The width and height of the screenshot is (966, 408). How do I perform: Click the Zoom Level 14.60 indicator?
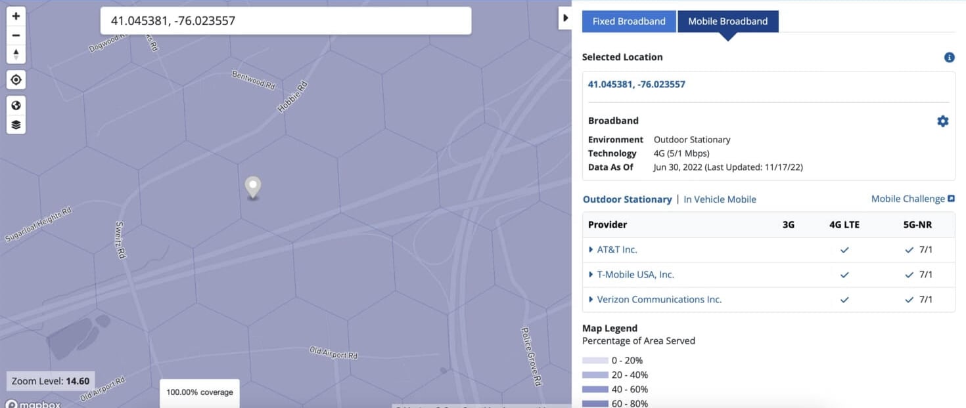tap(51, 381)
